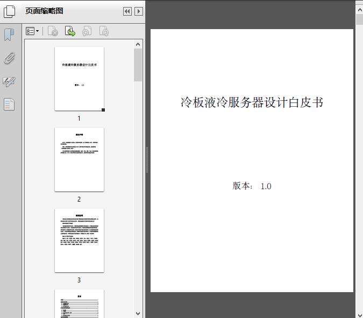
Task: Click document view scroll up arrow
Action: point(360,10)
